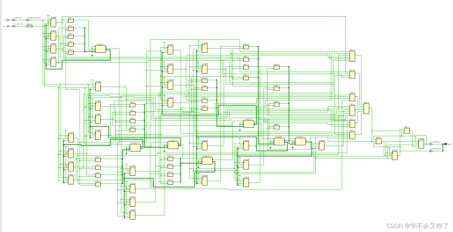Image resolution: width=453 pixels, height=232 pixels.
Task: Select the led[1]_i_5 LUT cell
Action: (352, 75)
